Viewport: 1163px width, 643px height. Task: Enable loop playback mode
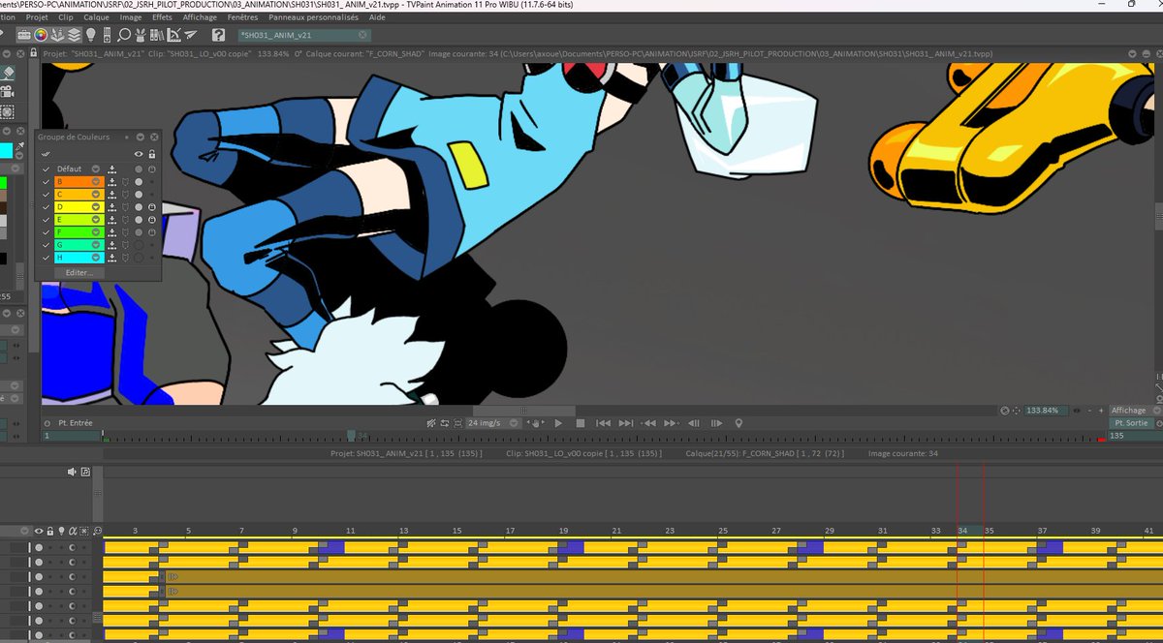point(445,423)
